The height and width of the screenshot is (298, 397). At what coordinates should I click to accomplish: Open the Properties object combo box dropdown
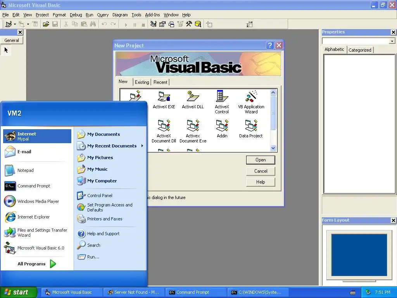tap(392, 41)
